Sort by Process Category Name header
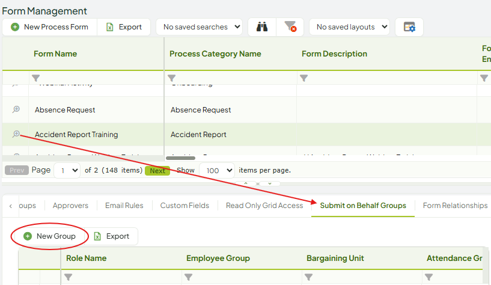491x285 pixels. (x=215, y=54)
